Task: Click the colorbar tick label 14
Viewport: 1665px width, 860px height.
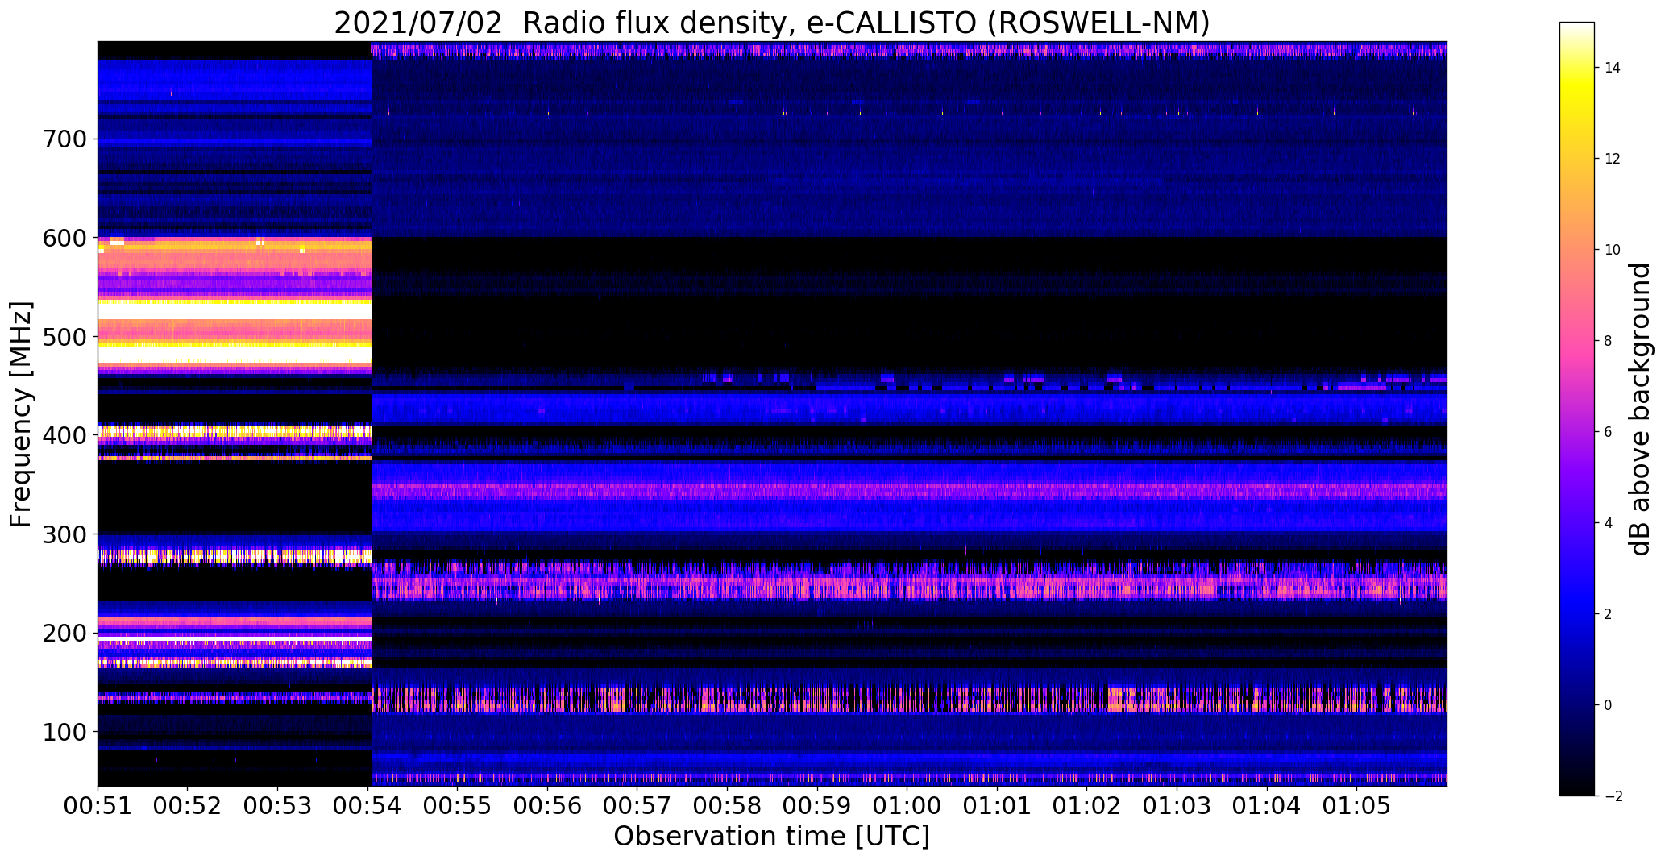Action: pos(1613,68)
